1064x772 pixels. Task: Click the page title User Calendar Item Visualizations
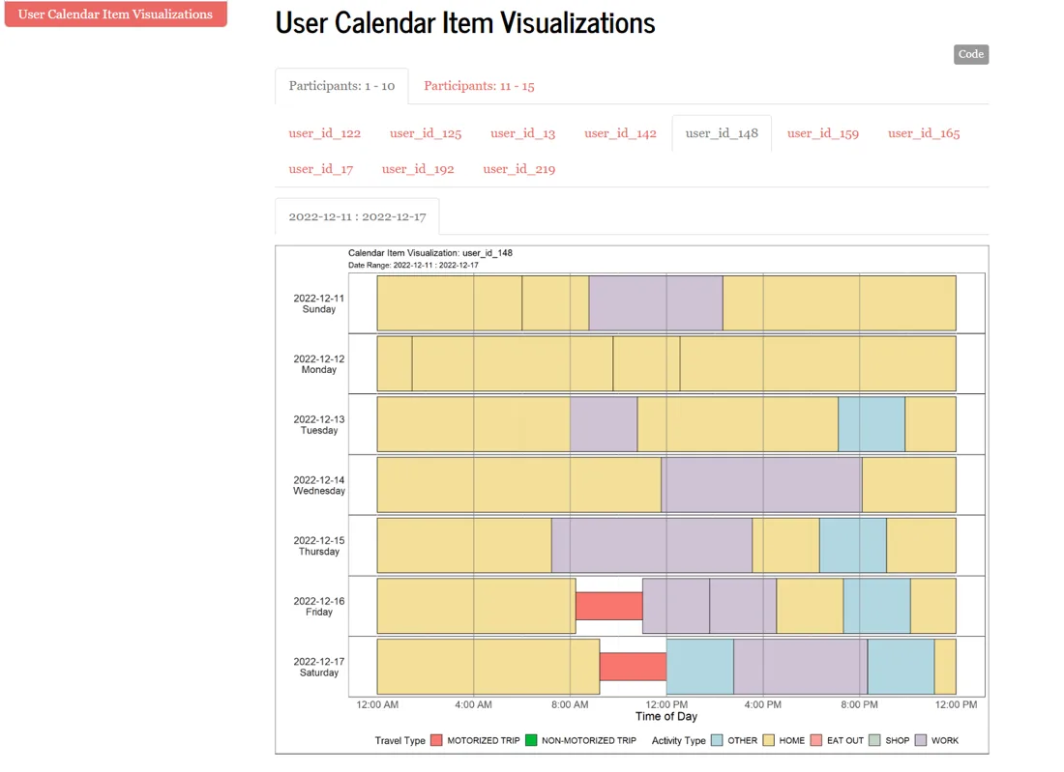(x=465, y=23)
